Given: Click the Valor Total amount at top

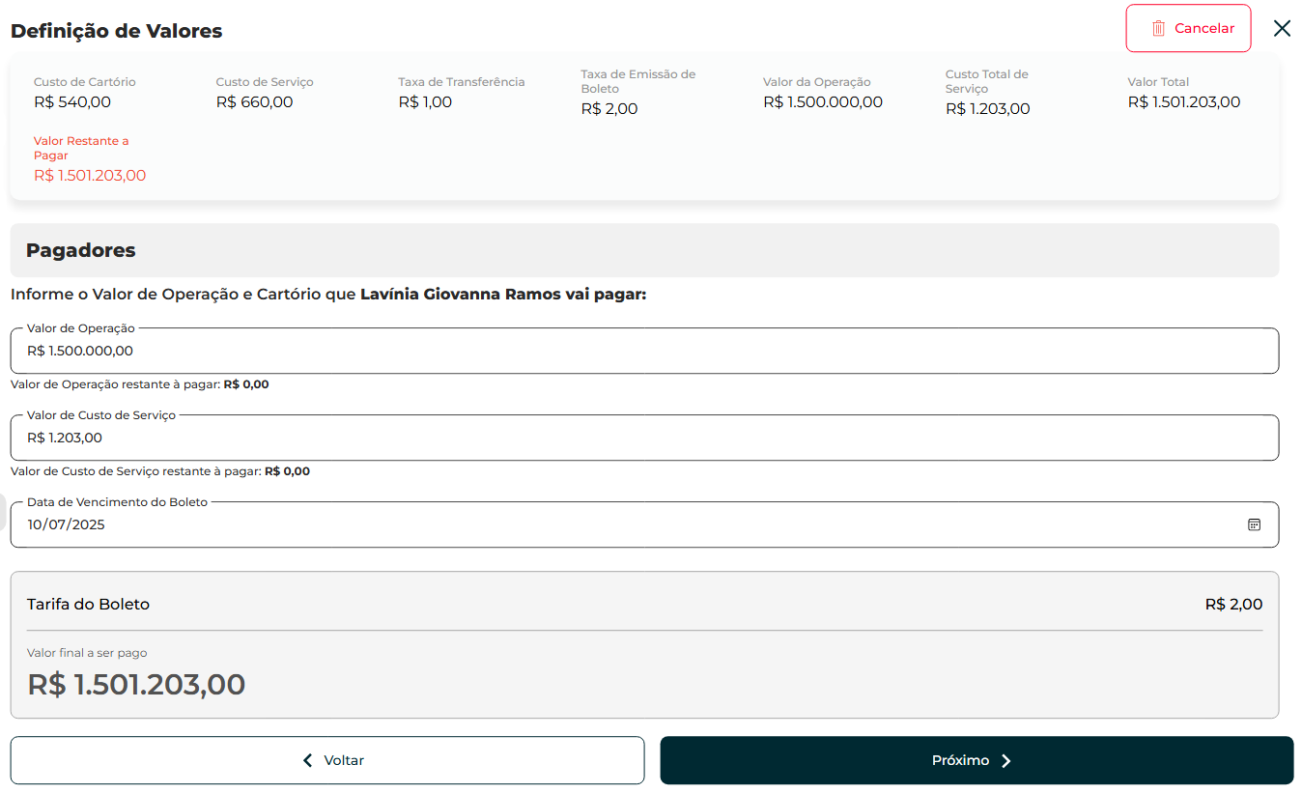Looking at the screenshot, I should 1184,102.
